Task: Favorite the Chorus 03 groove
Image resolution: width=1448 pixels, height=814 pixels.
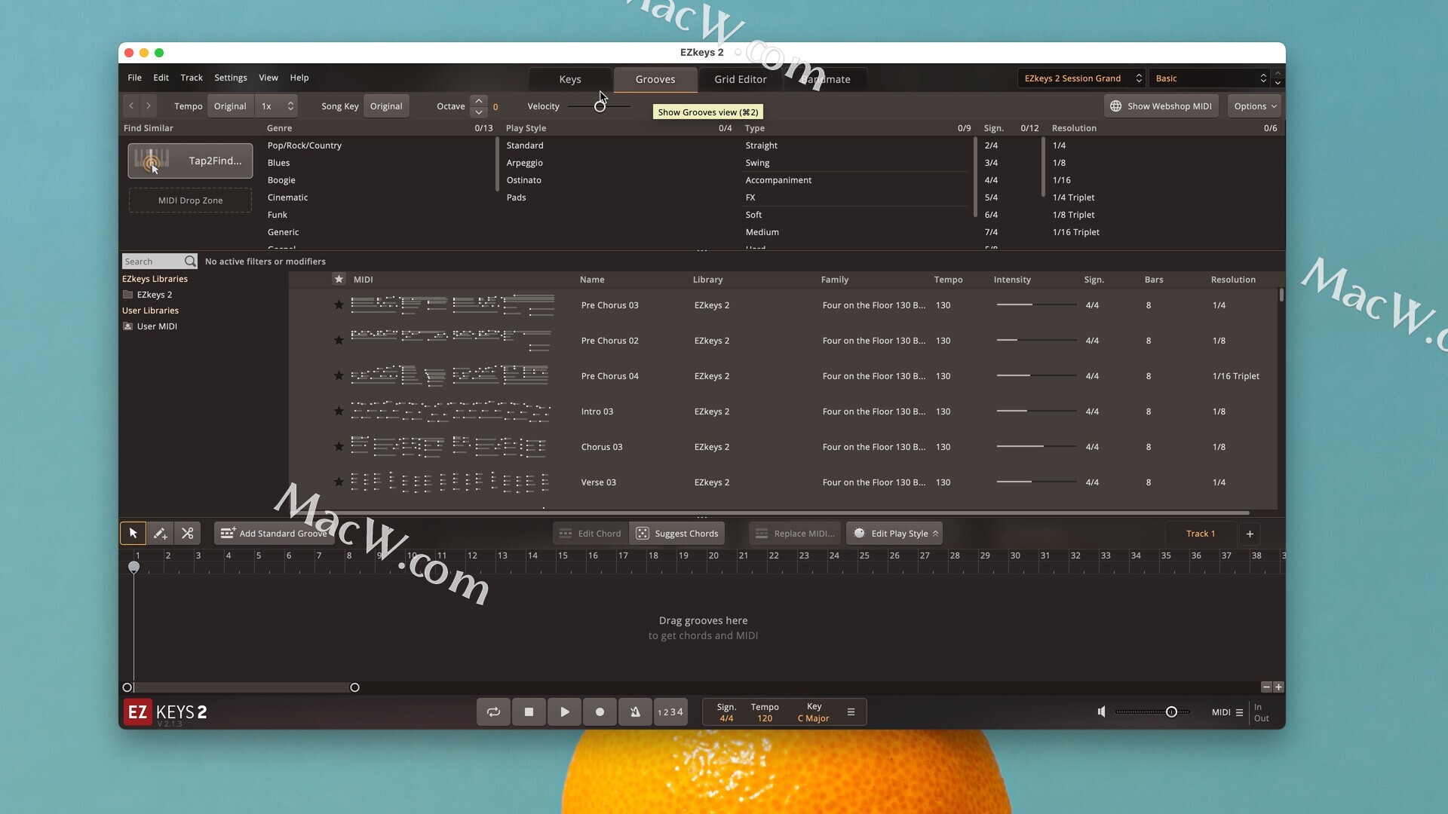Action: 339,447
